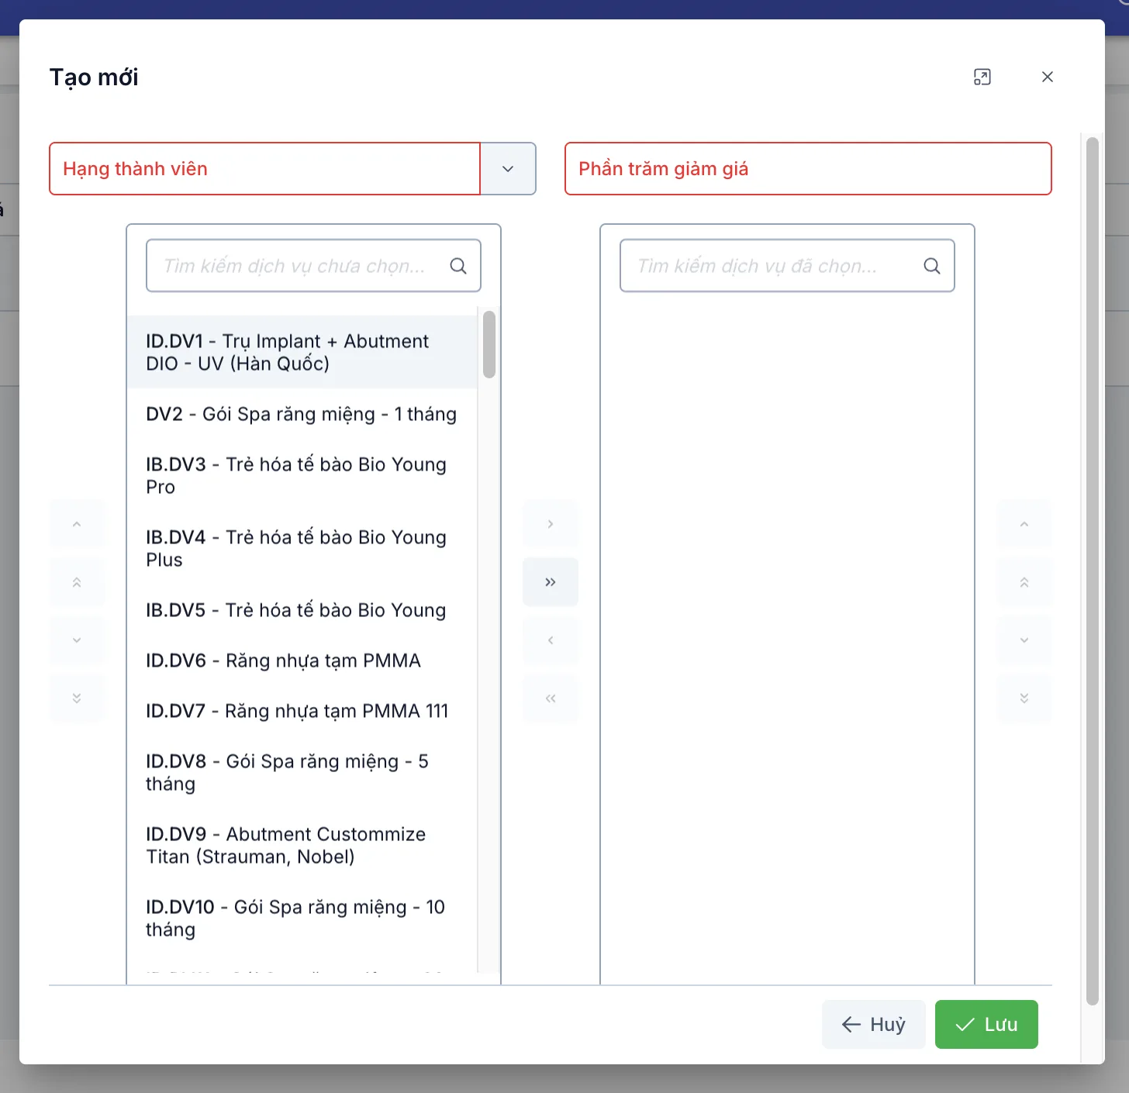Open the Hạng thành viên dropdown arrow
1129x1093 pixels.
click(508, 168)
